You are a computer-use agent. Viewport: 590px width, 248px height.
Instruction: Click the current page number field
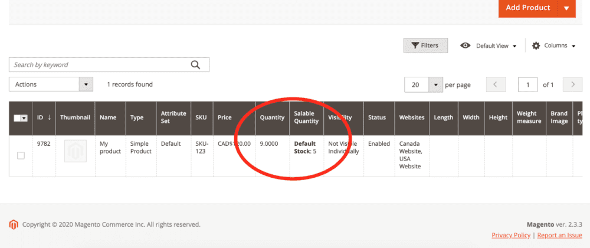pyautogui.click(x=527, y=84)
